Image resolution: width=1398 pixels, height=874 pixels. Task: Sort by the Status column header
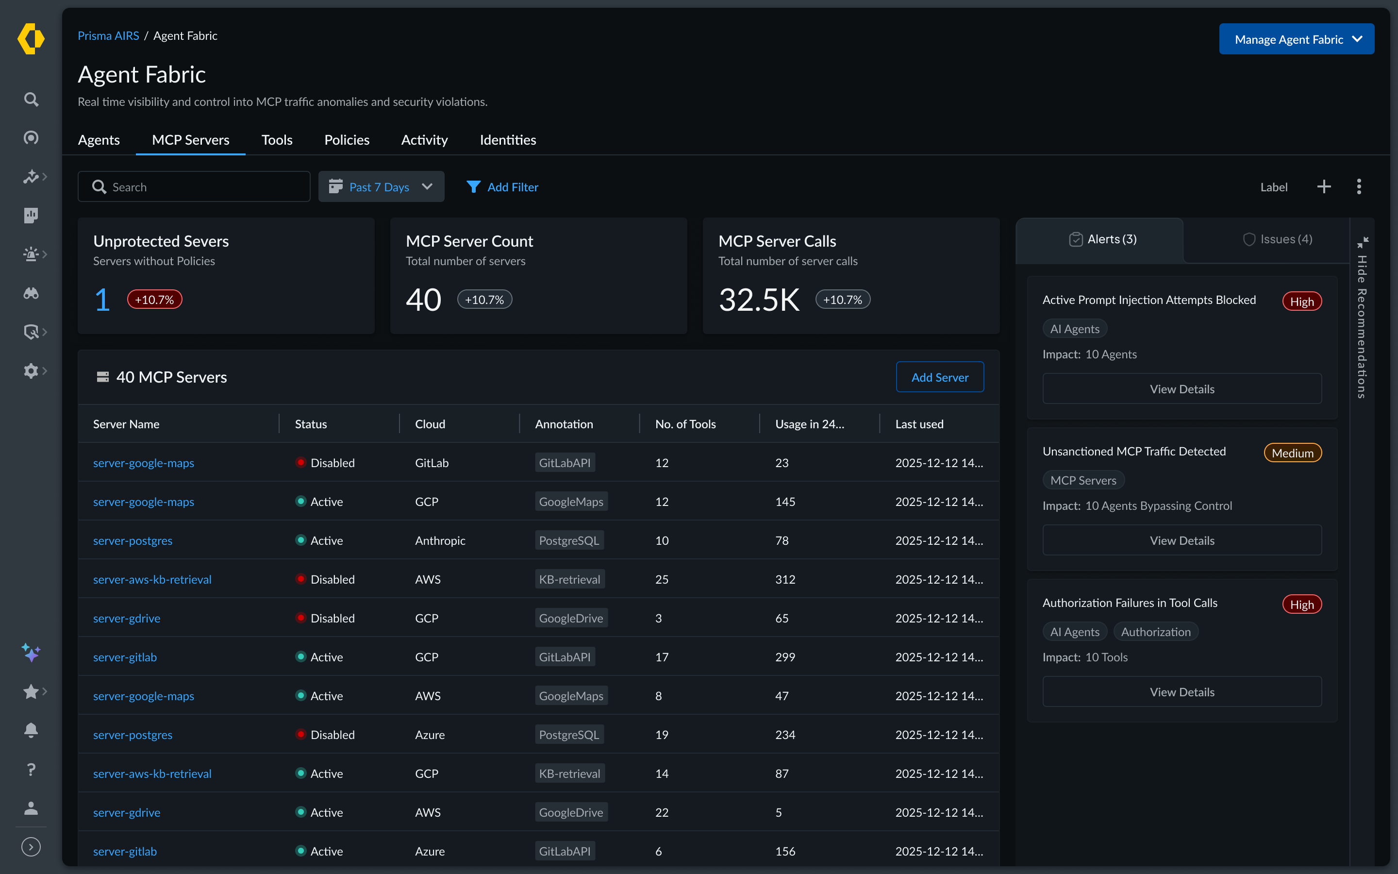pyautogui.click(x=311, y=424)
